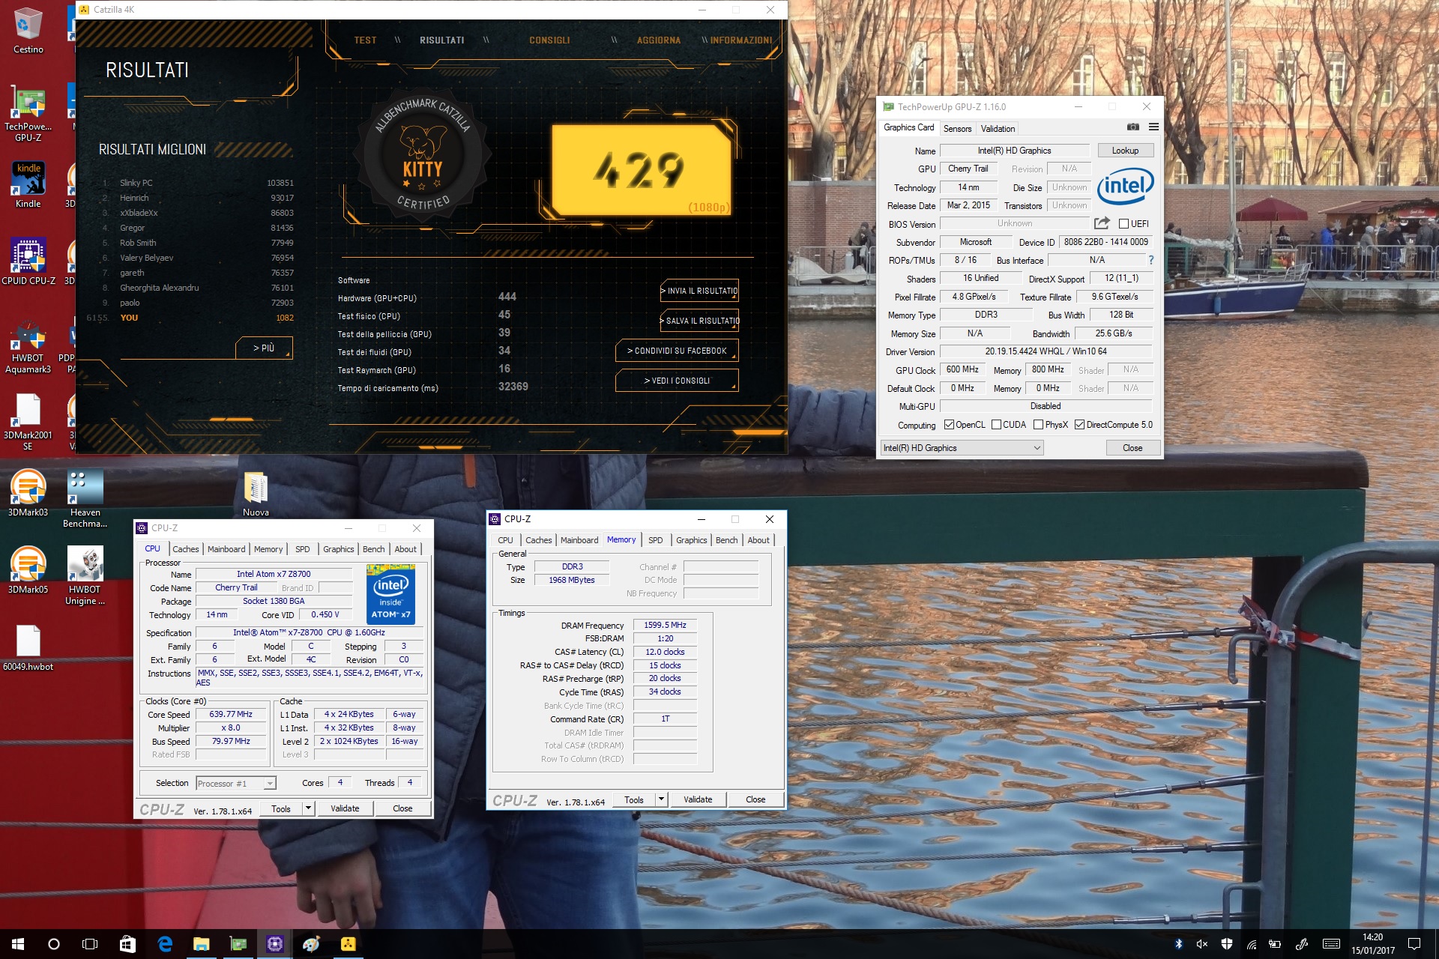Toggle the DirectCompute 5.0 checkbox
Image resolution: width=1439 pixels, height=959 pixels.
pyautogui.click(x=1079, y=425)
